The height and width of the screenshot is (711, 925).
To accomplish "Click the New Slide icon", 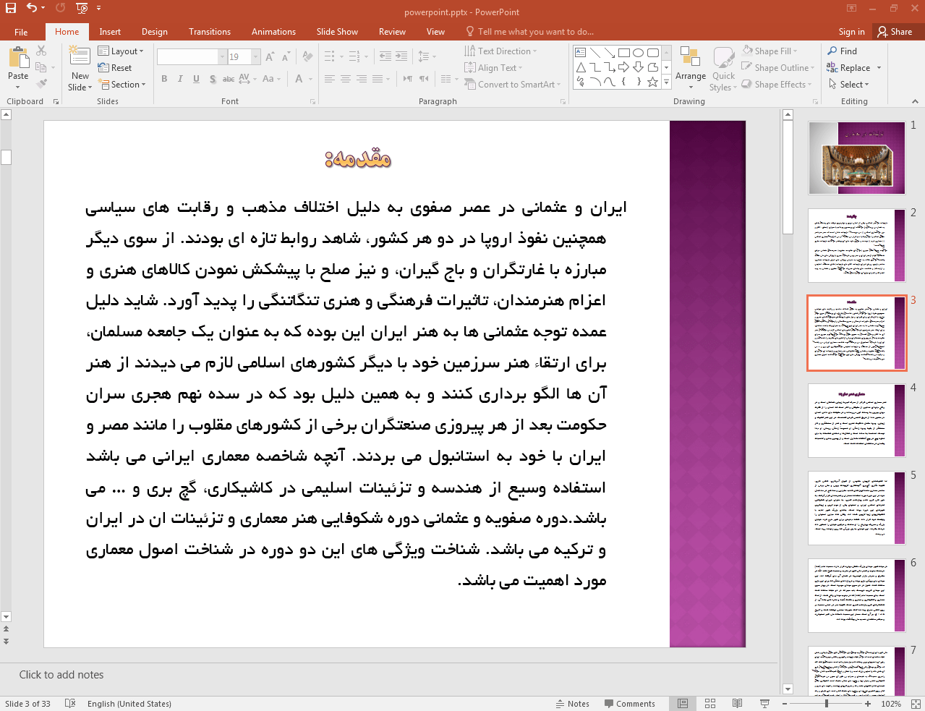I will (80, 56).
